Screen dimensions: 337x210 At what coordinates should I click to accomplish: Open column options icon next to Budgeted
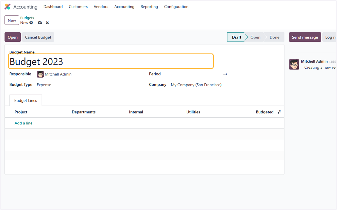[x=279, y=112]
